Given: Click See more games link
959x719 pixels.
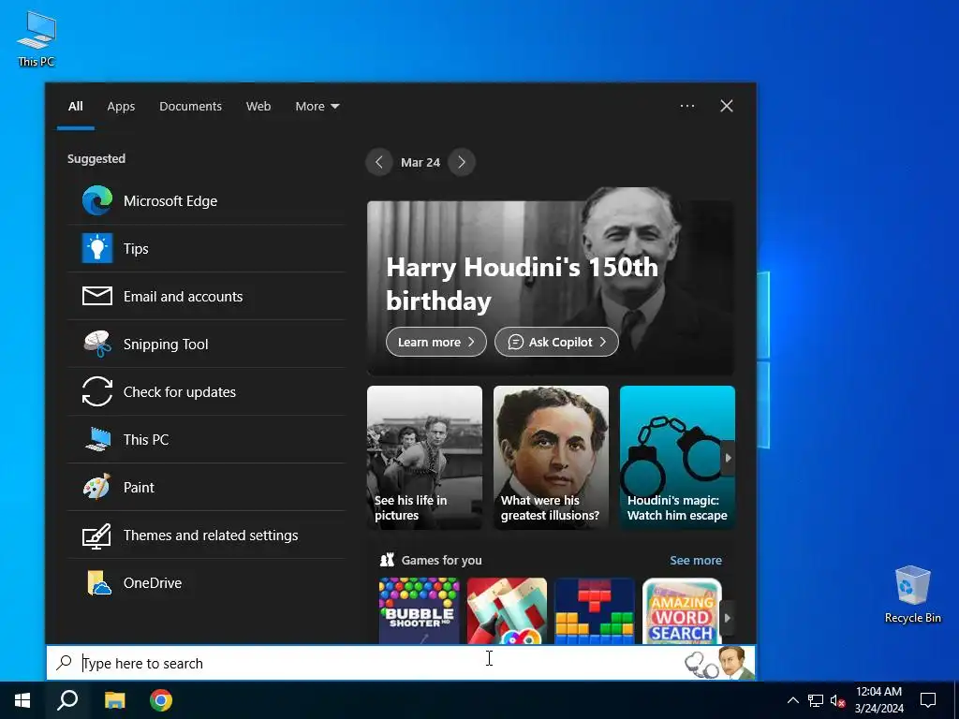Looking at the screenshot, I should point(696,560).
